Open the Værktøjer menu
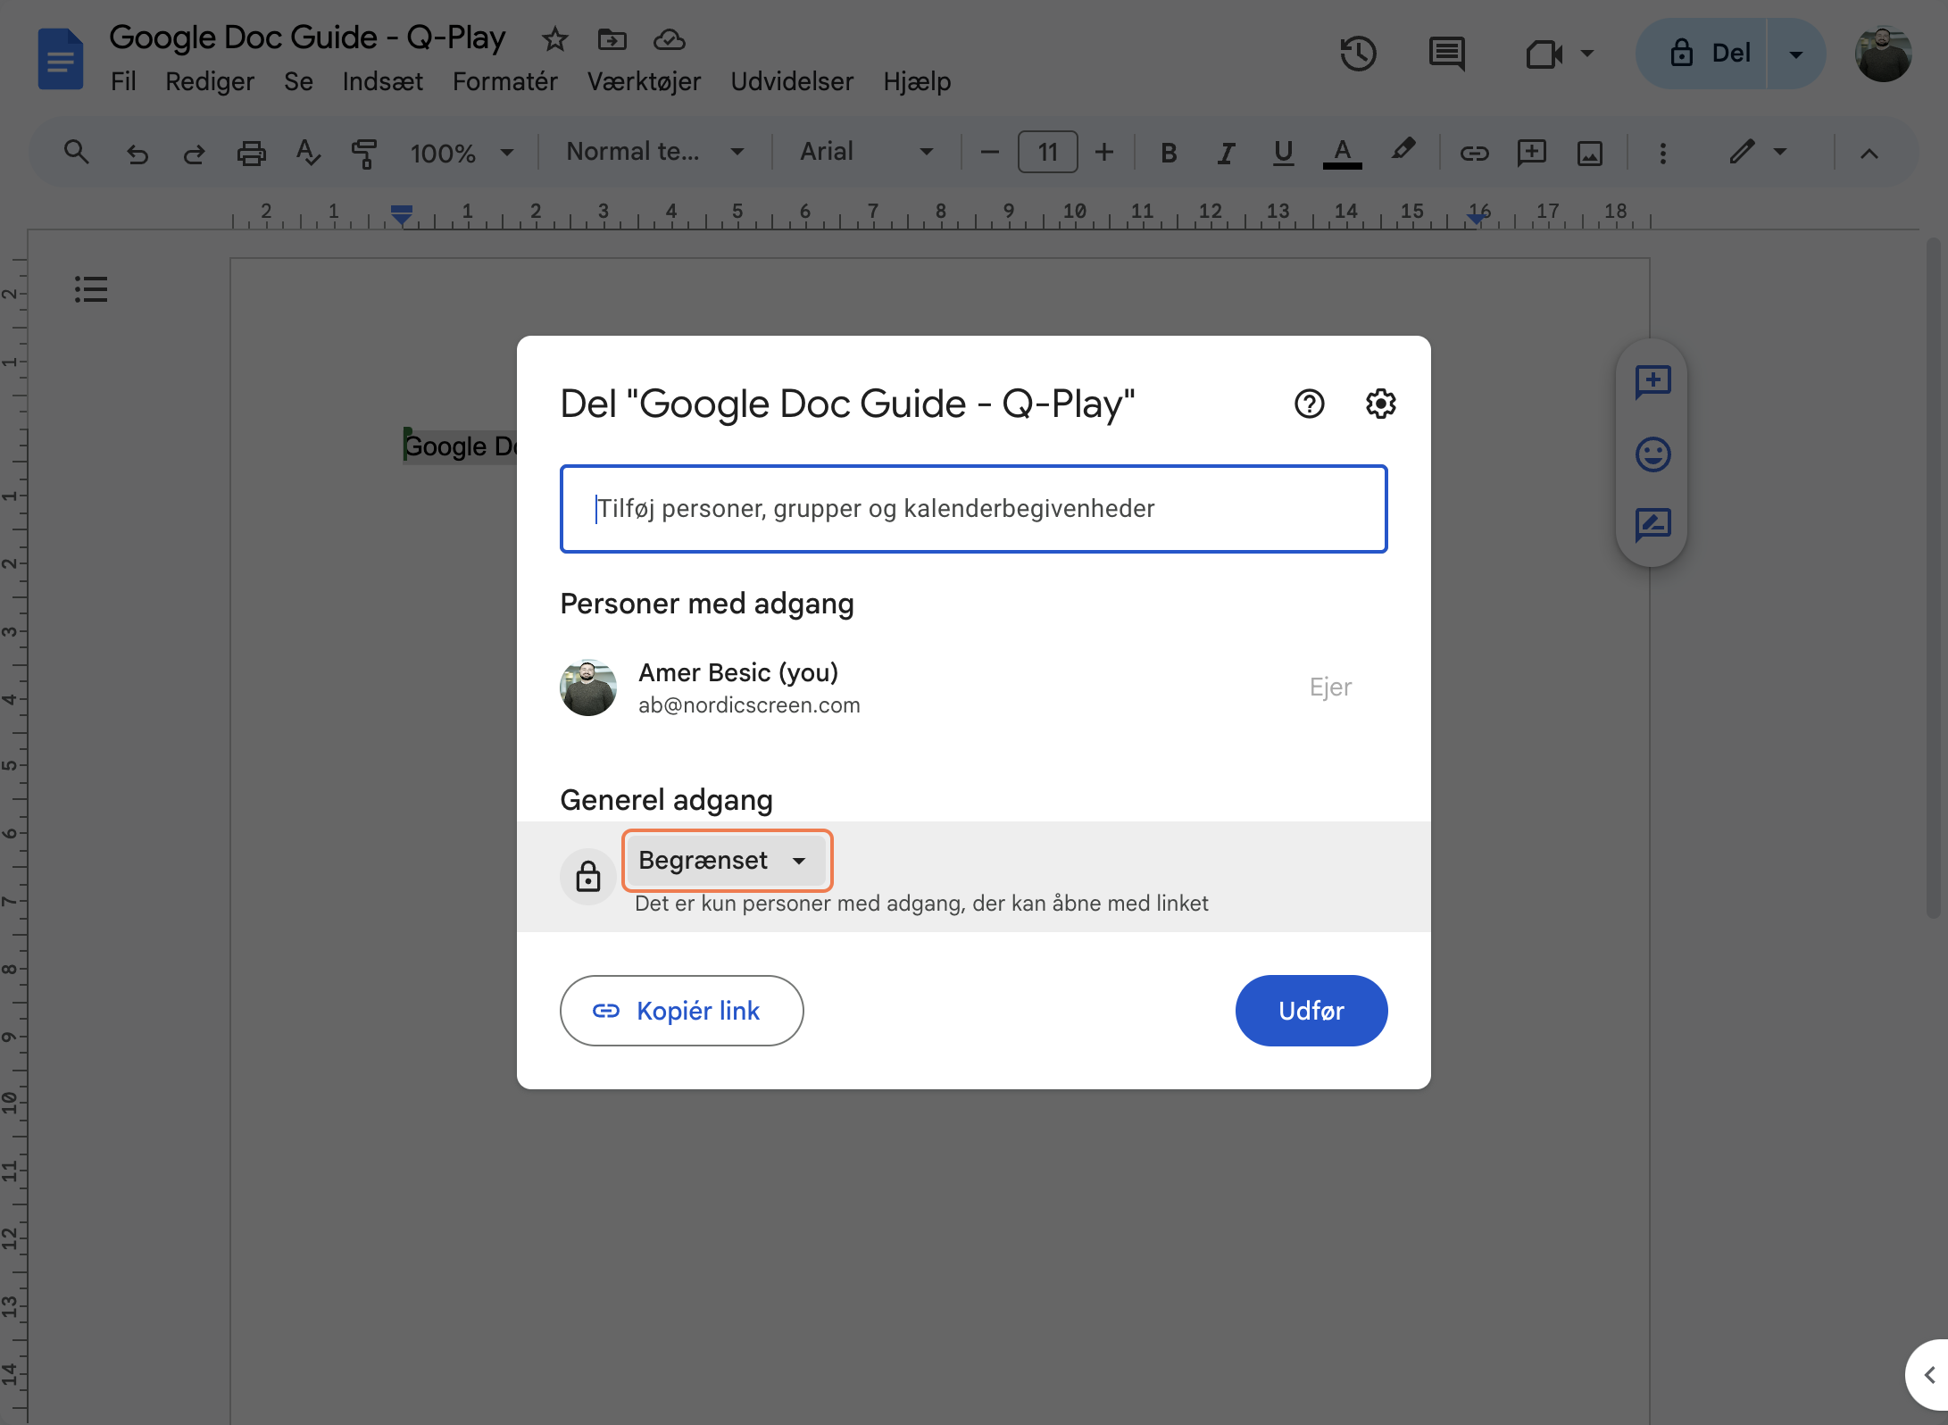 pyautogui.click(x=644, y=81)
